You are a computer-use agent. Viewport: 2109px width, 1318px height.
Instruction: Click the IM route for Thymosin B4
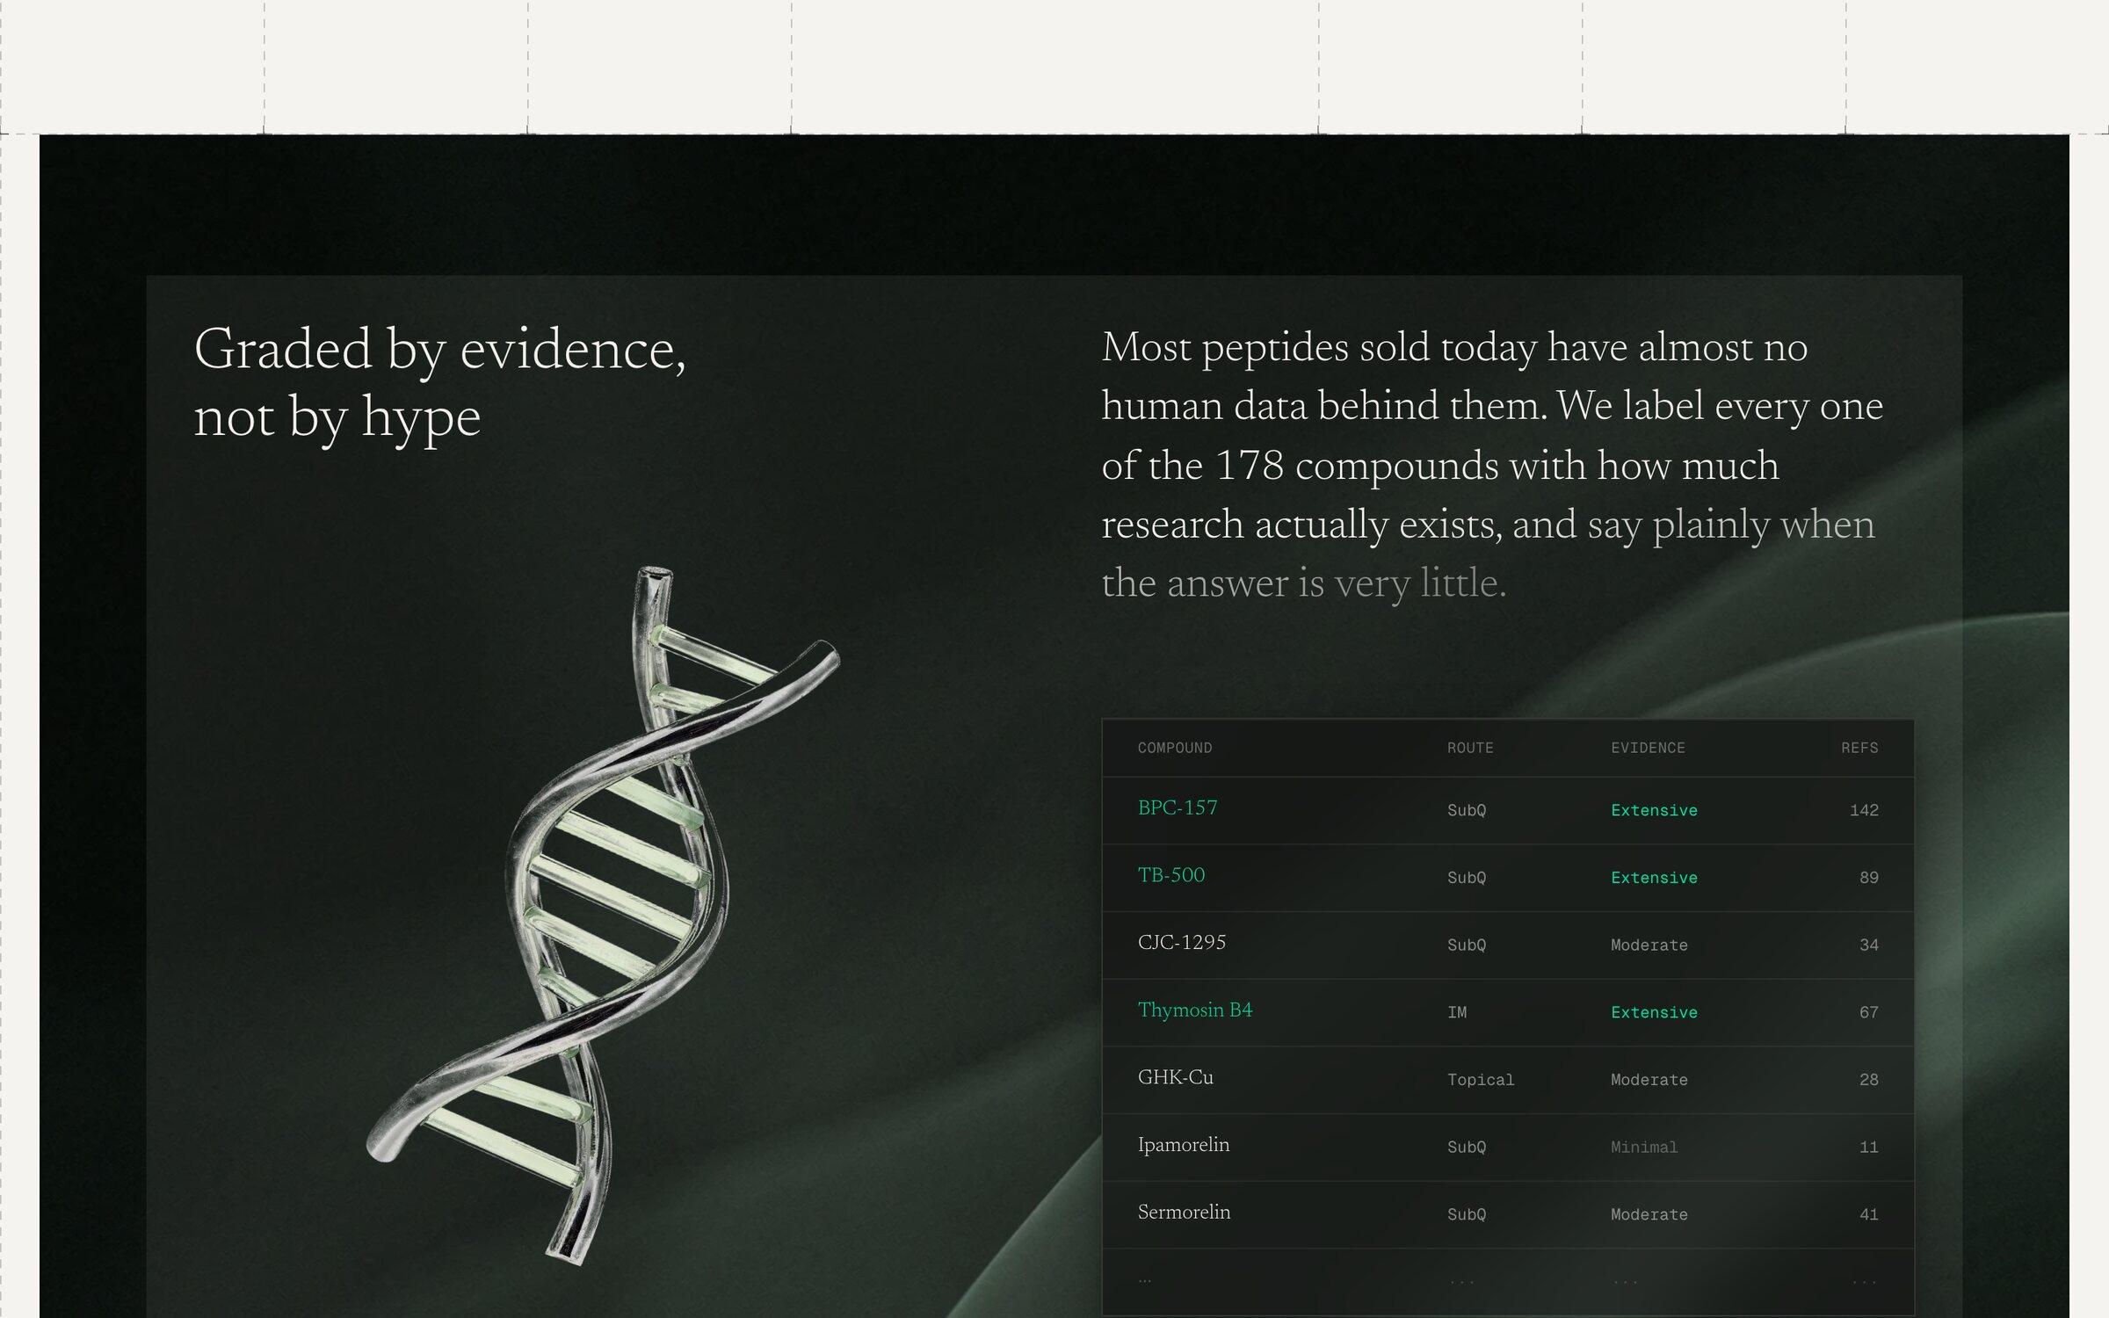coord(1457,1012)
